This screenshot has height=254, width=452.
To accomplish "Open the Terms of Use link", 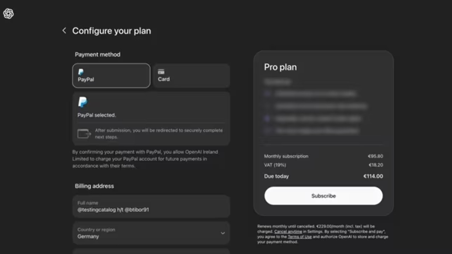I will click(x=299, y=237).
